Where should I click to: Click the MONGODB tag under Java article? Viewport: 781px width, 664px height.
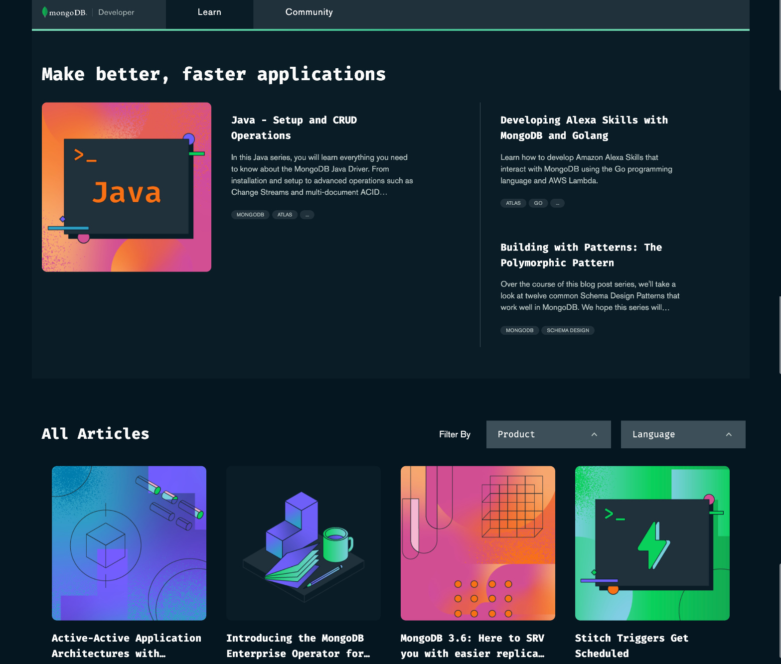250,215
